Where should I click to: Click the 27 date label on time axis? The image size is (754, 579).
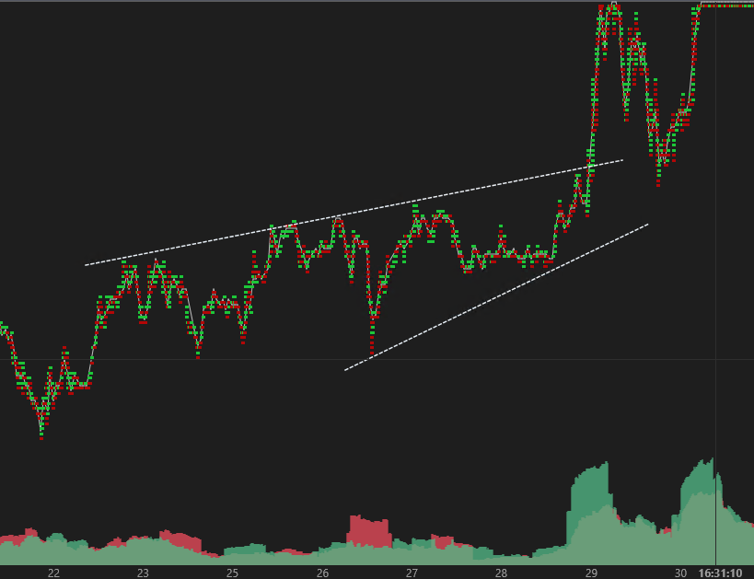coord(412,573)
